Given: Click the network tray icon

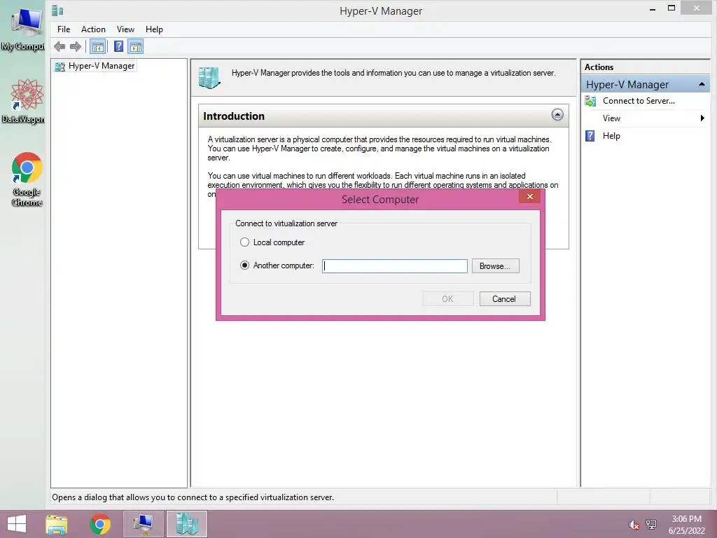Looking at the screenshot, I should point(651,525).
